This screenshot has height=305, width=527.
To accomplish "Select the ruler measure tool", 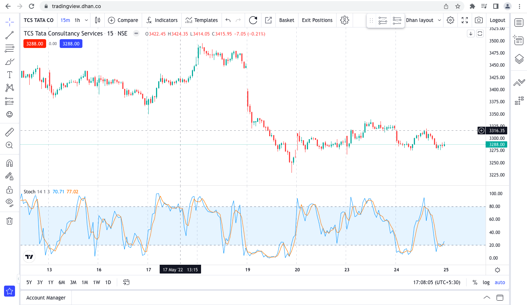I will (10, 131).
